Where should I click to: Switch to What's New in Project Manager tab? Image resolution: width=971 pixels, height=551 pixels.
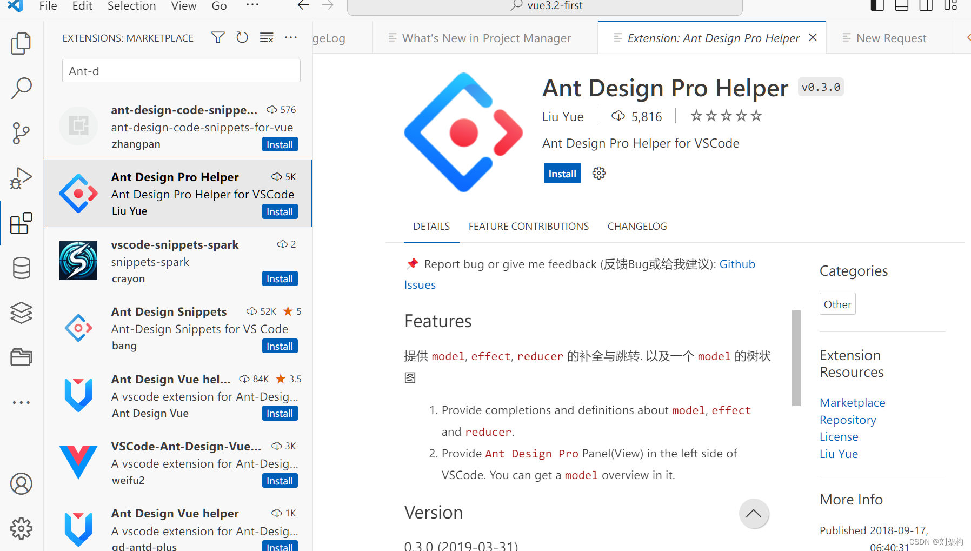point(485,38)
